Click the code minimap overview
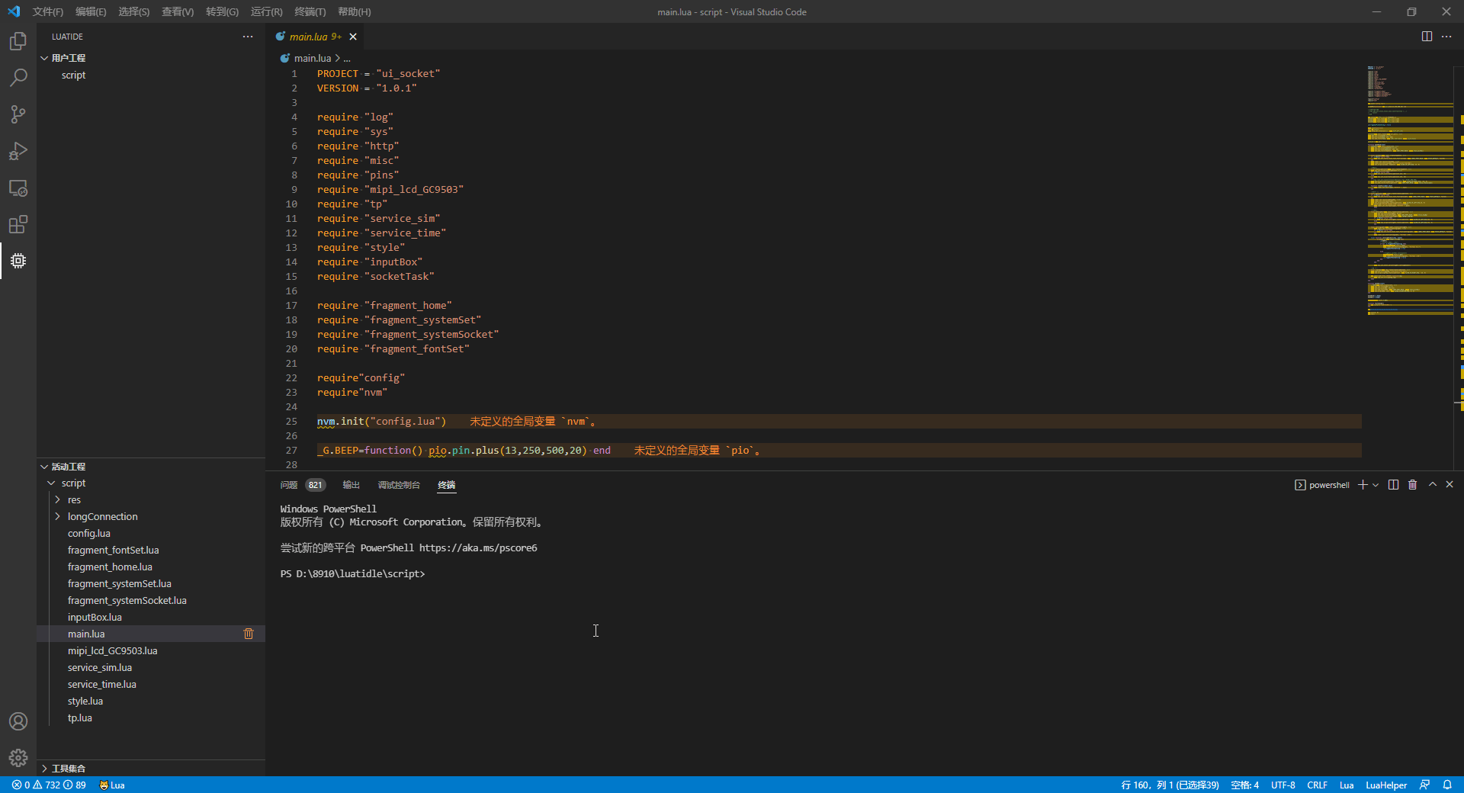Screen dimensions: 1464x793 [x=1410, y=191]
